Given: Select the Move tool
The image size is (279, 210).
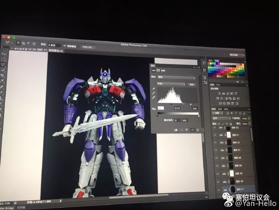Looking at the screenshot, I should point(3,54).
